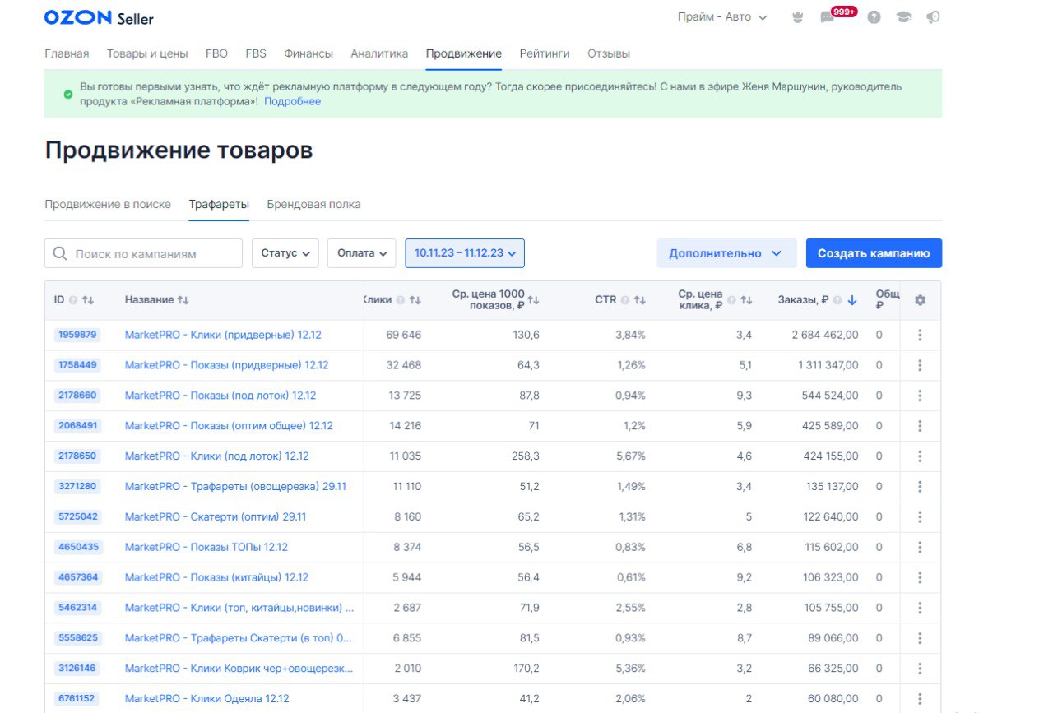Open campaign MarketPRO - Трафареты (овощерезка) 29.11
Screen dimensions: 1053x713
tap(235, 487)
